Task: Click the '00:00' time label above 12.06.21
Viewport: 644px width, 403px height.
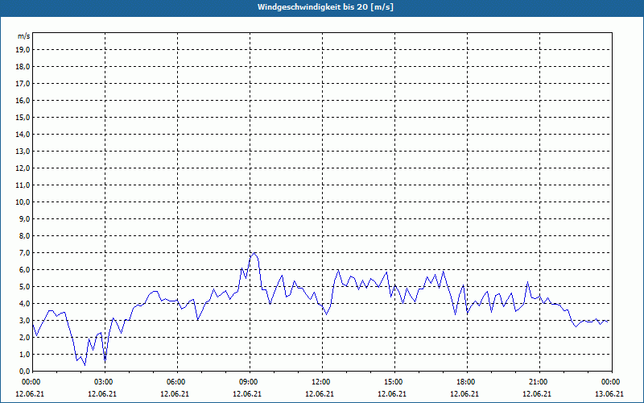Action: (x=31, y=382)
